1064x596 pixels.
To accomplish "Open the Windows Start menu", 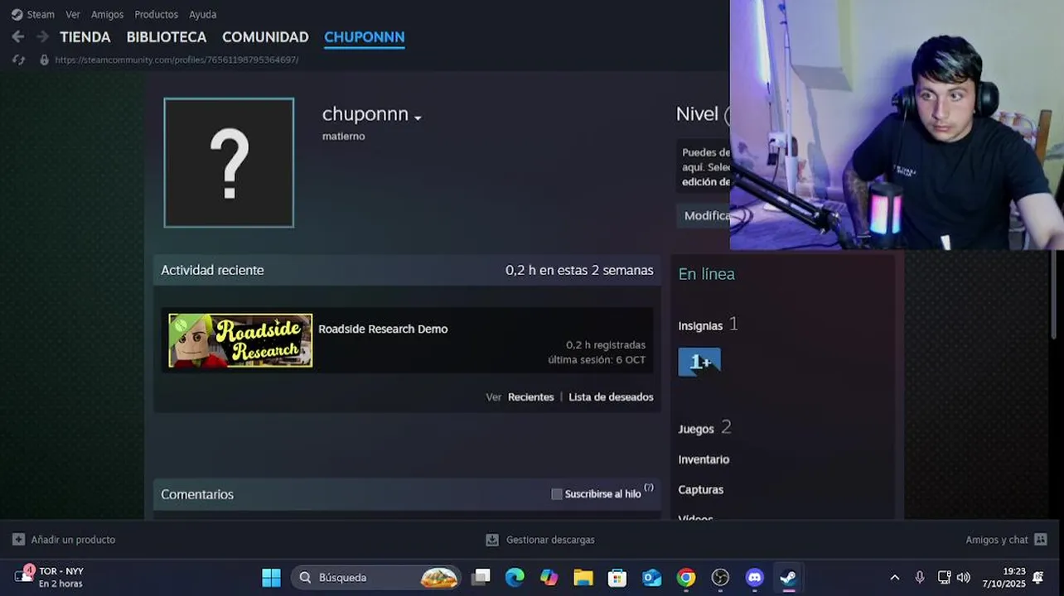I will click(x=271, y=578).
